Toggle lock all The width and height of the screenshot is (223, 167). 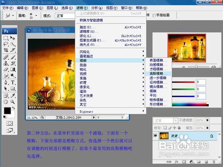coord(179,128)
